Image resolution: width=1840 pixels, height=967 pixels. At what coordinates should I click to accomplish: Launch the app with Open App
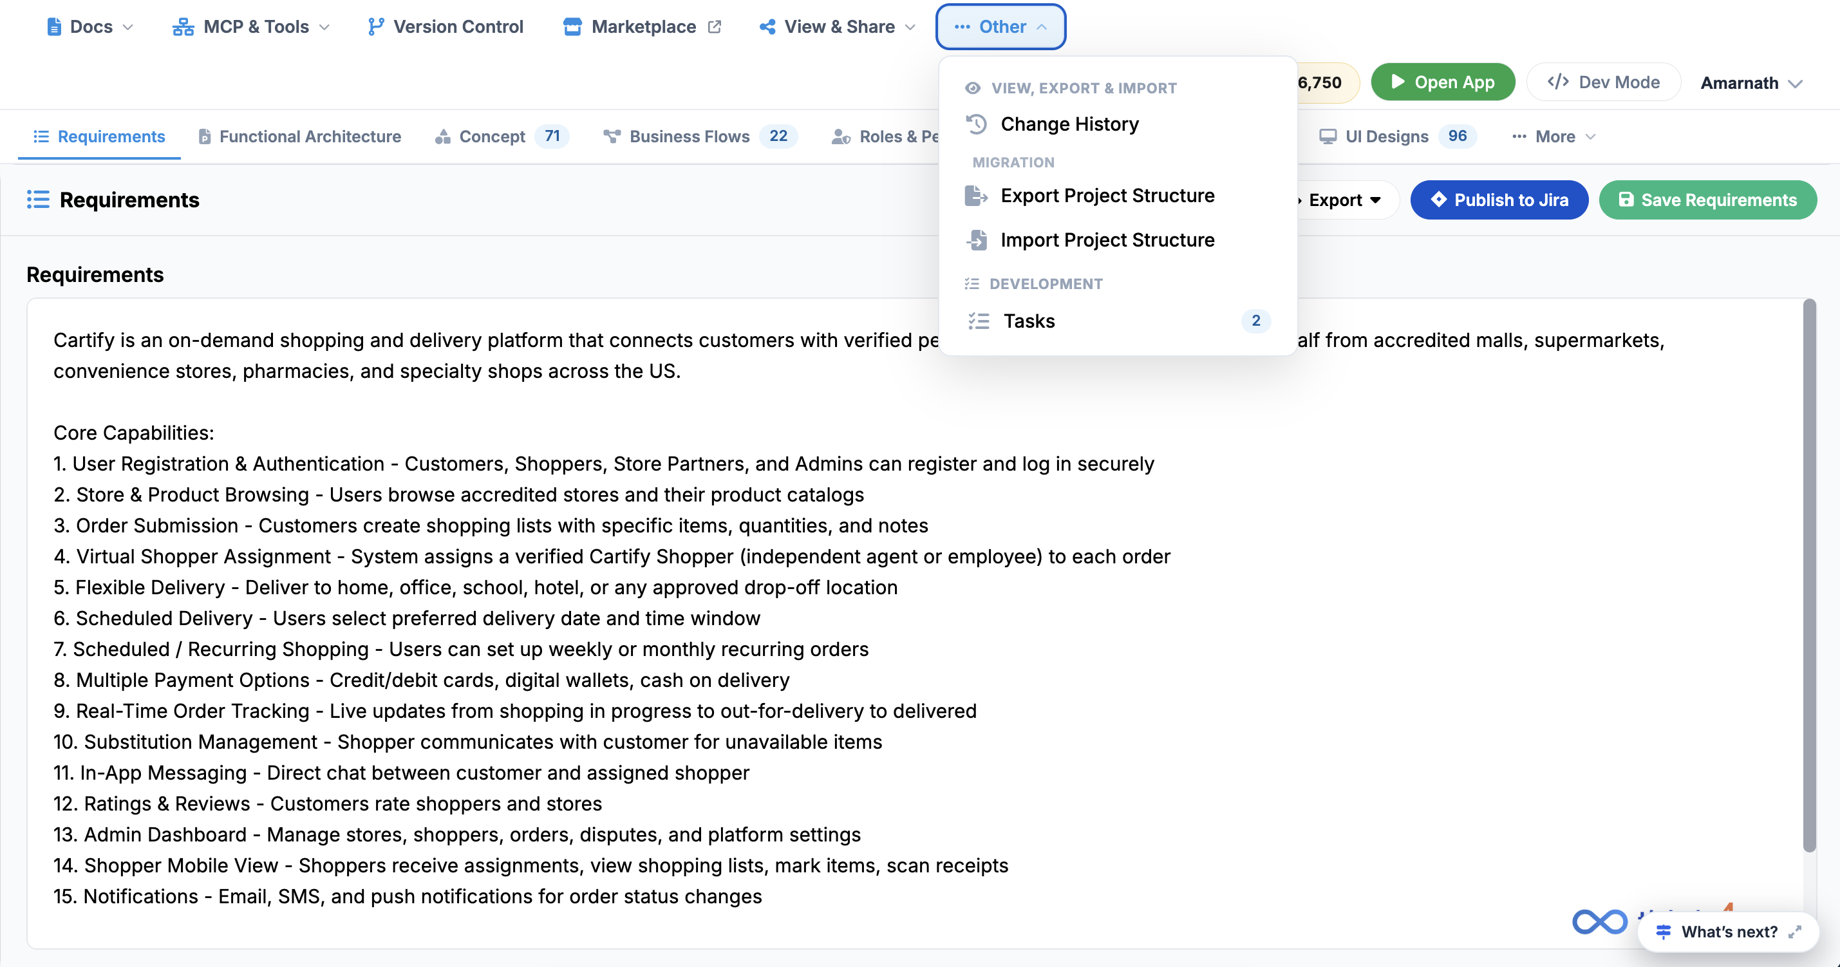[x=1443, y=82]
